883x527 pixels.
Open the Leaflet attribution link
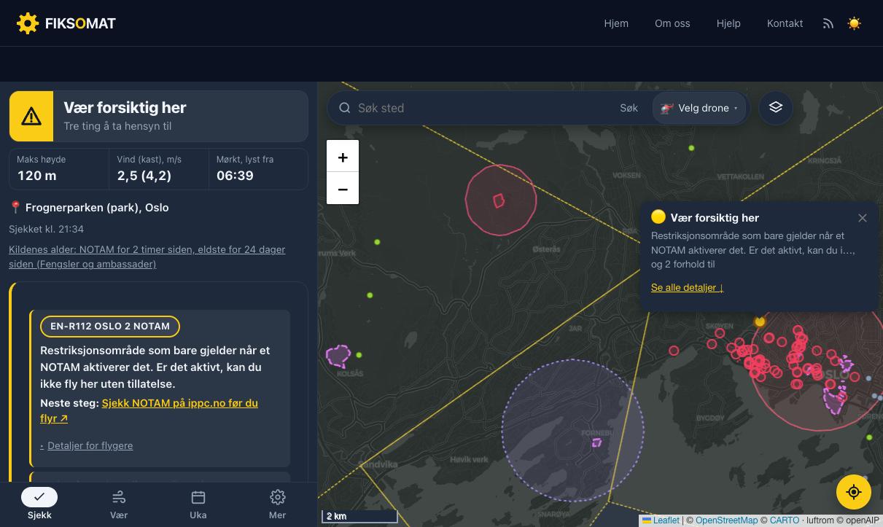[661, 520]
